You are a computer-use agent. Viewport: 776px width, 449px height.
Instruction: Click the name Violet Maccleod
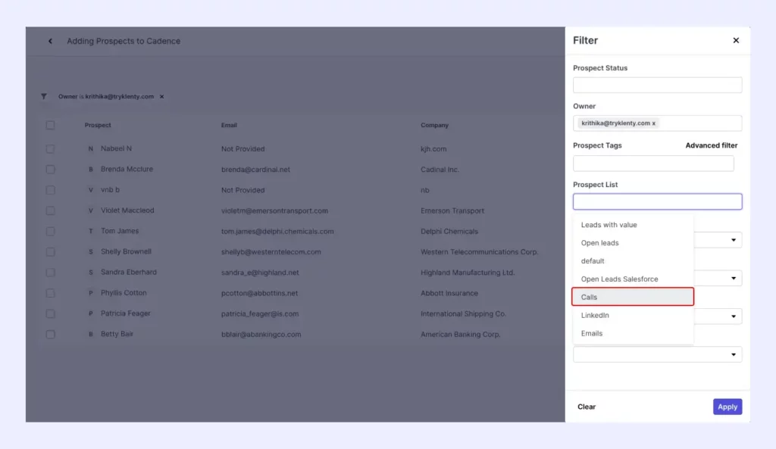click(127, 210)
